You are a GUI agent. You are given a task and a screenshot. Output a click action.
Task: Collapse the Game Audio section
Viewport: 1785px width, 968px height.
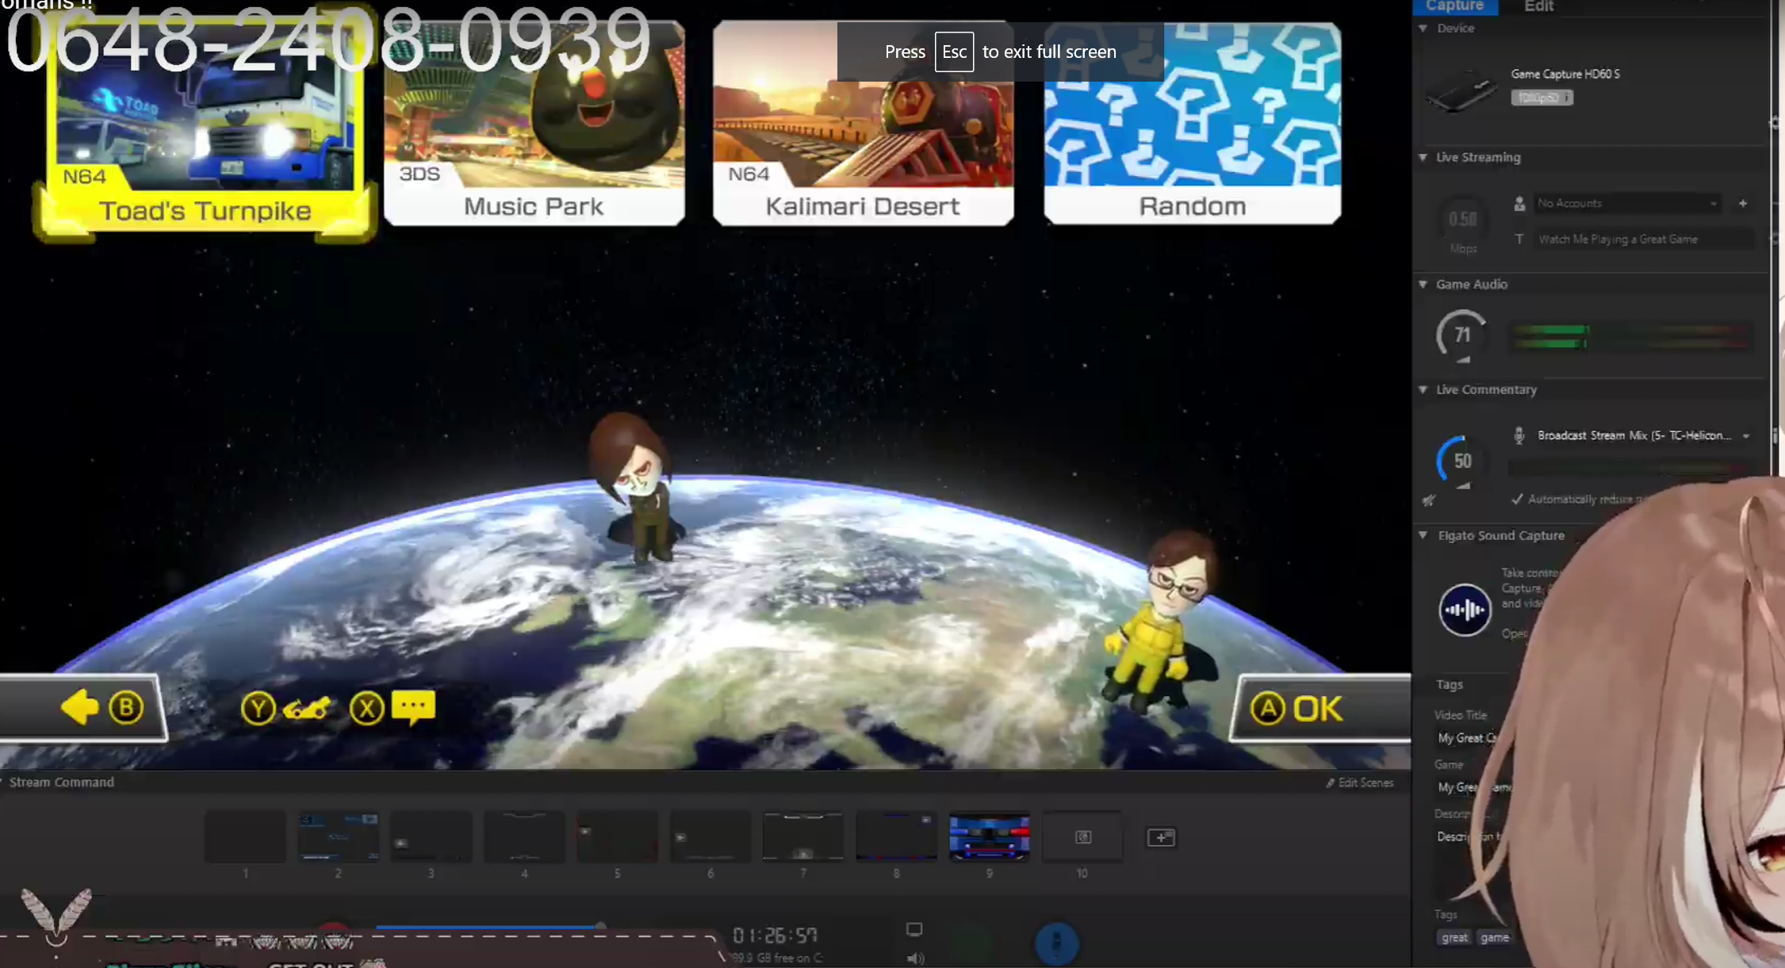click(x=1423, y=285)
